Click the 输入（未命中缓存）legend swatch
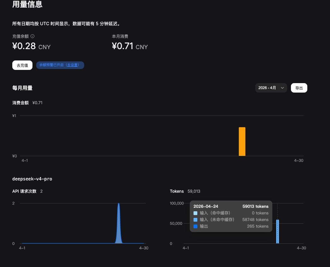 [195, 220]
